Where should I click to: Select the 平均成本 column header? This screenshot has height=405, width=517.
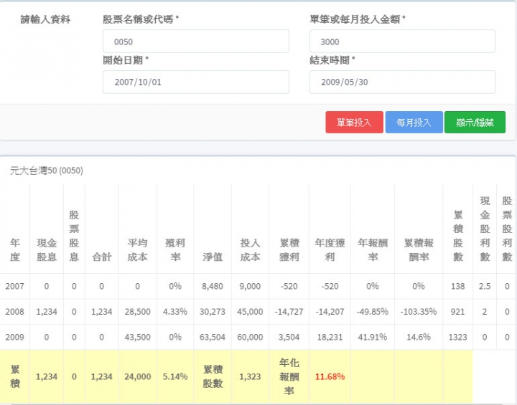pyautogui.click(x=137, y=250)
